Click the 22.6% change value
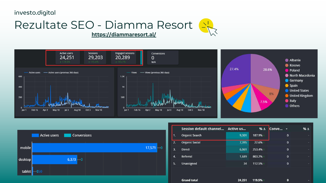Image resolution: width=326 pixels, height=183 pixels. click(258, 142)
